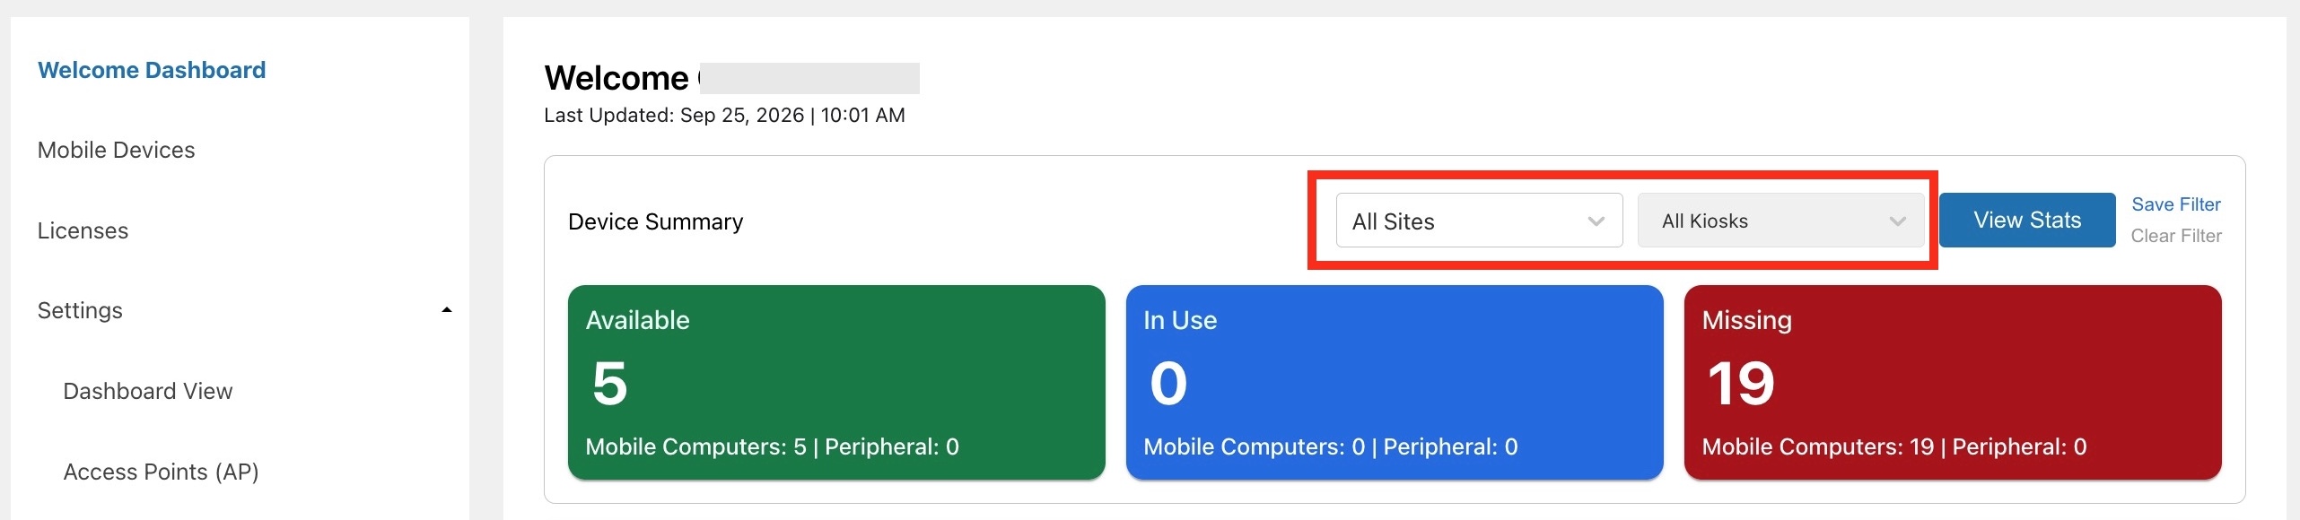Open Welcome Dashboard in the sidebar

152,70
